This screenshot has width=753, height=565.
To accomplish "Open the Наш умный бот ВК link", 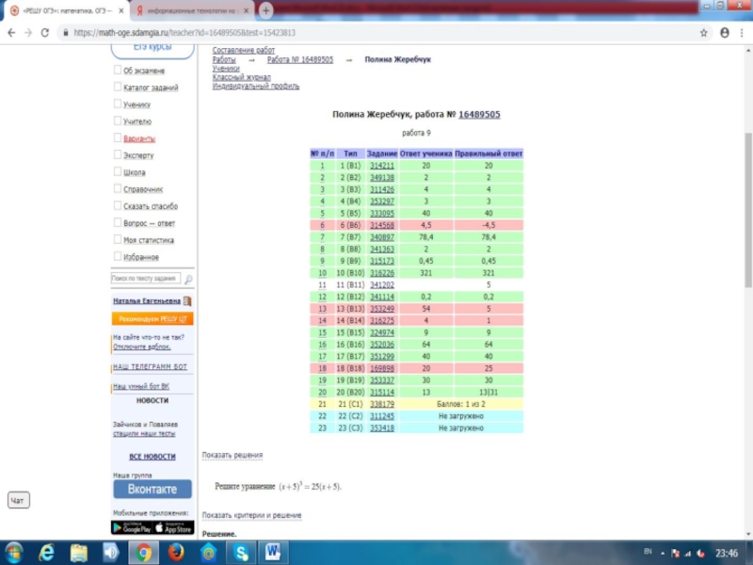I will click(140, 386).
